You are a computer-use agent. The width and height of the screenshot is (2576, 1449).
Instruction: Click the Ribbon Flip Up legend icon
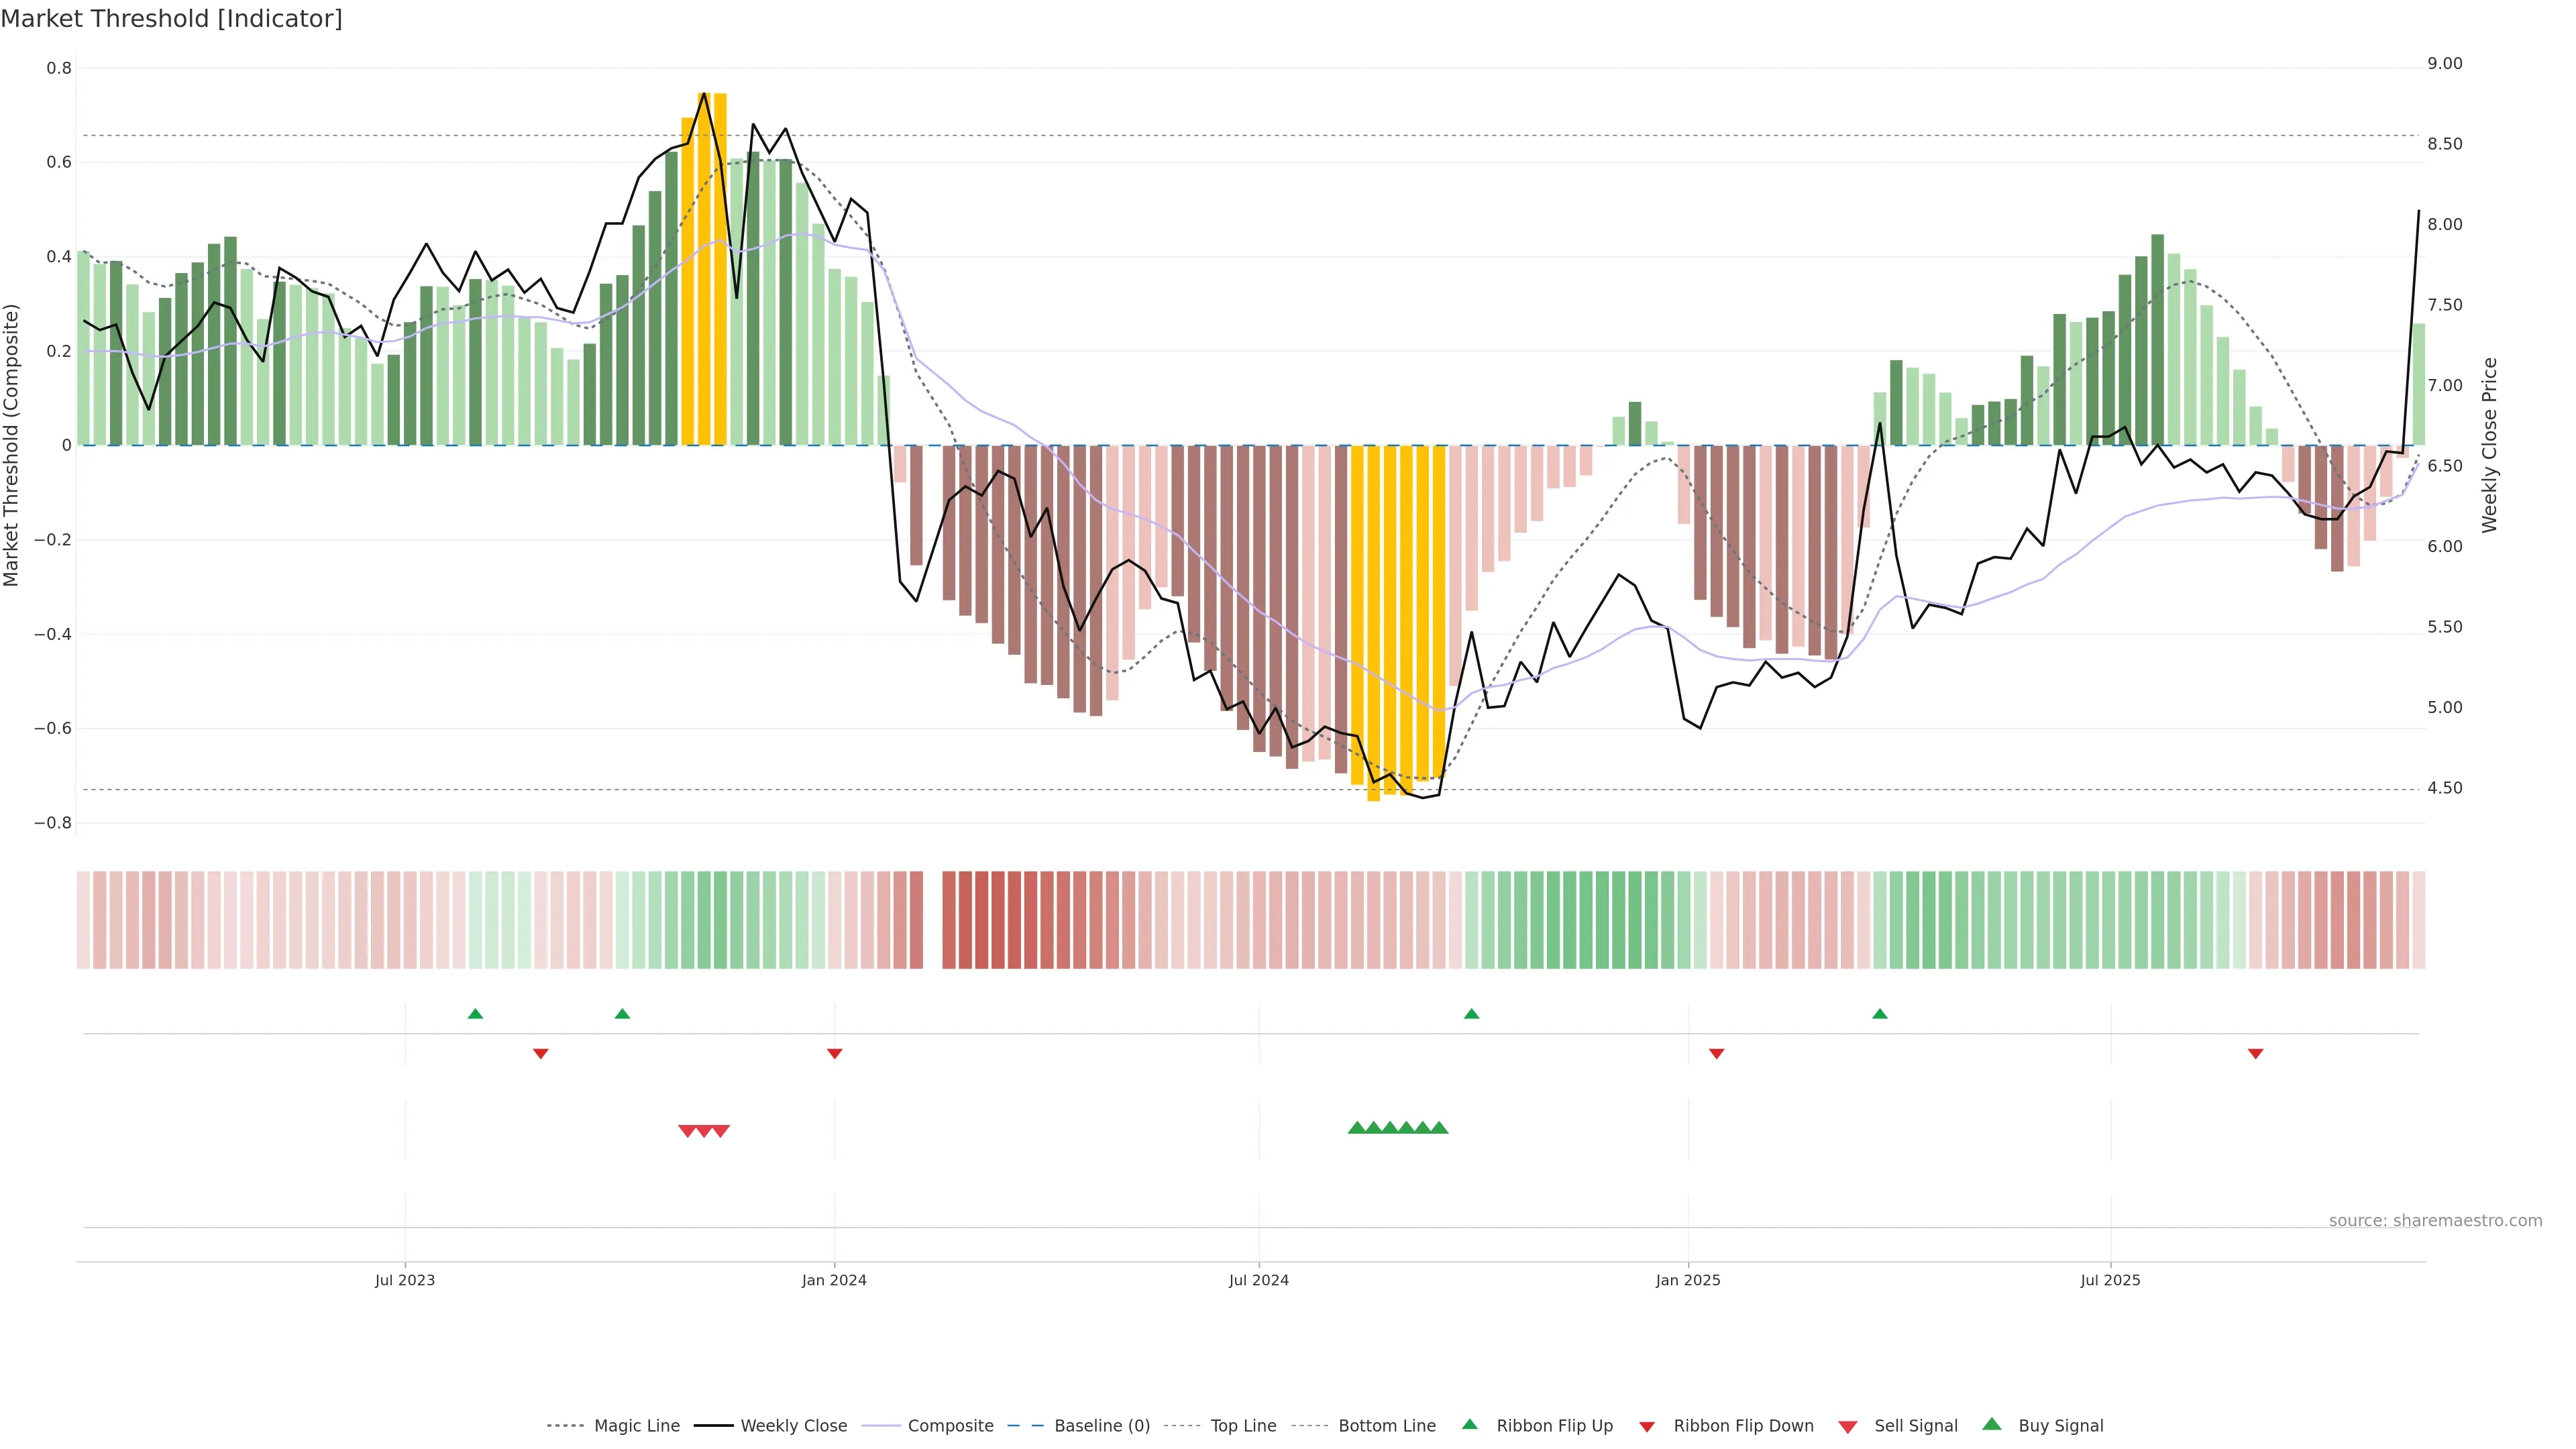[x=1469, y=1424]
